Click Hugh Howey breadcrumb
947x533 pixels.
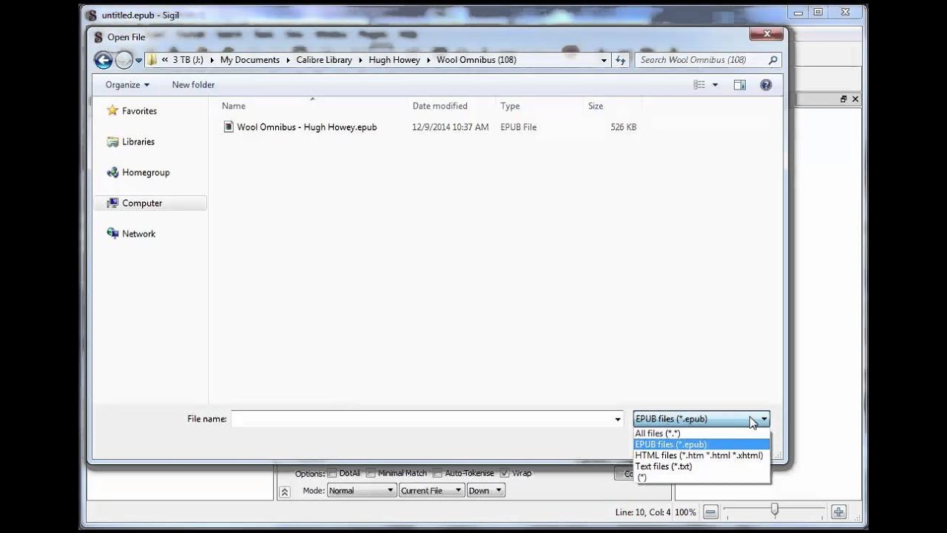pyautogui.click(x=394, y=60)
